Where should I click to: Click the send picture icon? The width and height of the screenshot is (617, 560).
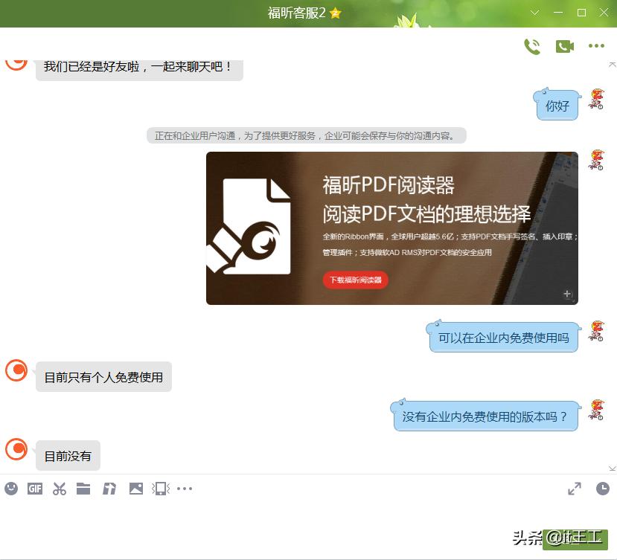135,489
